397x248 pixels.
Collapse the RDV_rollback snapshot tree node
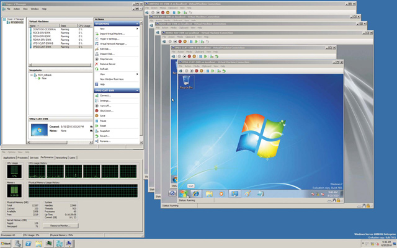tap(32, 75)
